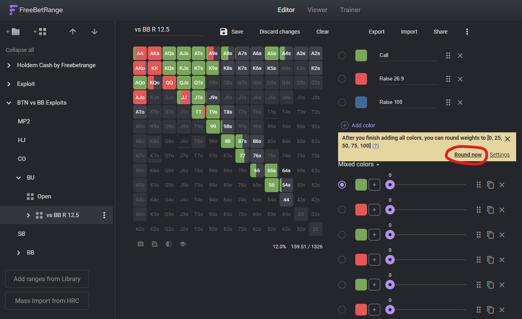
Task: Delete the Raise 100 color action
Action: [x=460, y=102]
